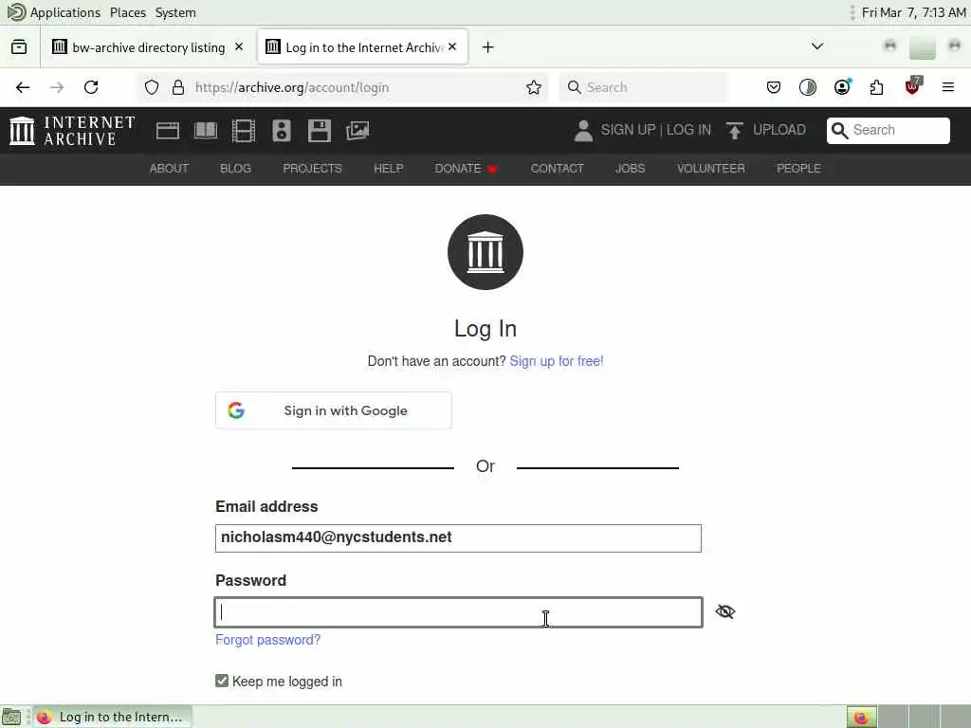This screenshot has height=728, width=971.
Task: Click the Email address field
Action: [458, 538]
